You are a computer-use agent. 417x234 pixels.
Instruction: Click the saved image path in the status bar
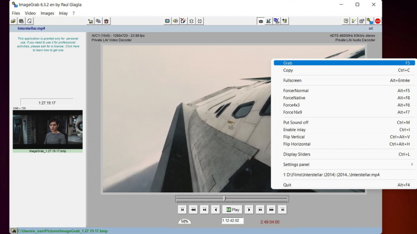coord(63,231)
